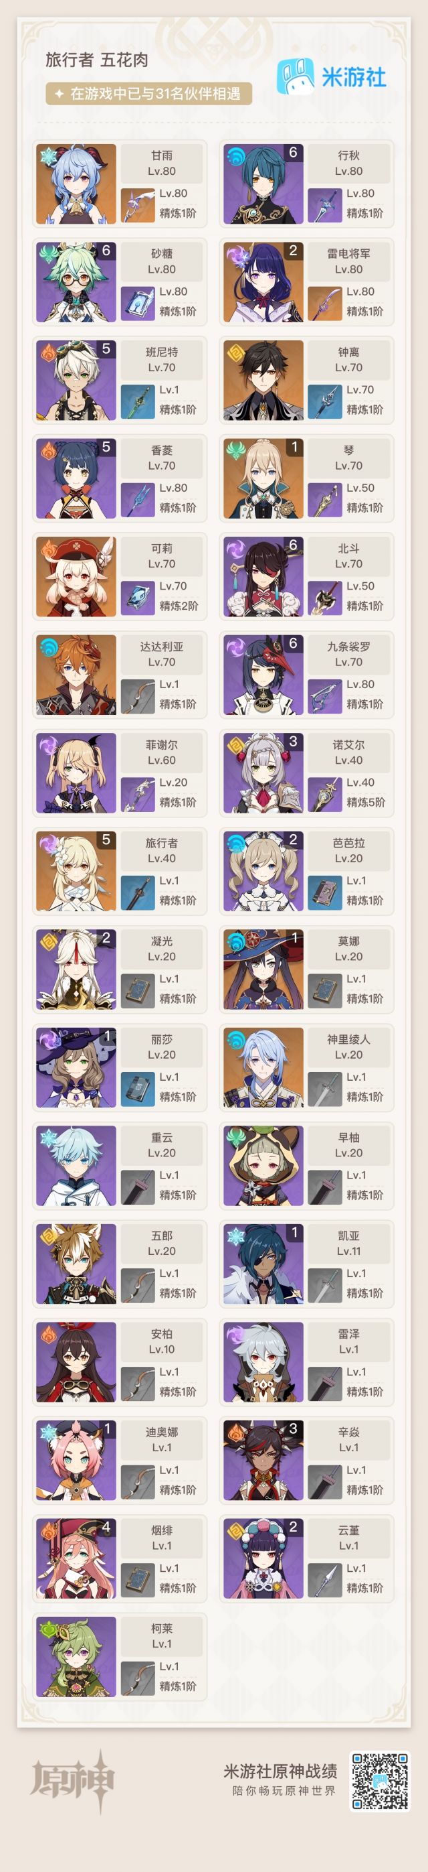Viewport: 428px width, 1872px height.
Task: Click the 在游戏中已与31名伙伴相遇 banner
Action: 149,94
